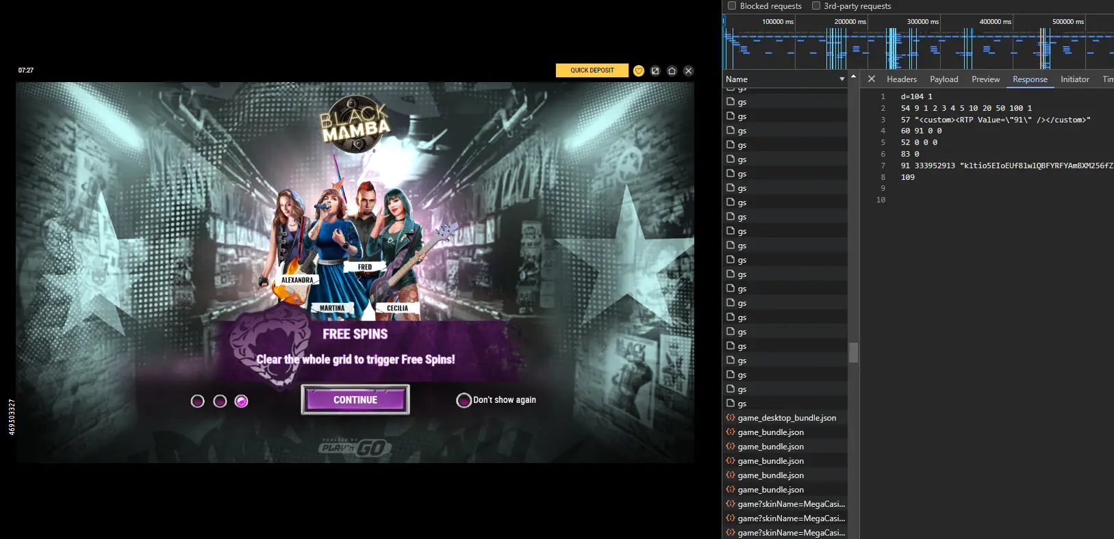Screen dimensions: 1114x539
Task: Close the request details panel
Action: (872, 79)
